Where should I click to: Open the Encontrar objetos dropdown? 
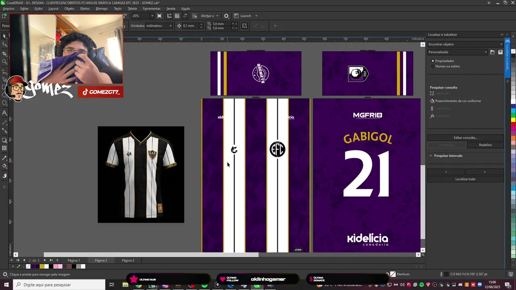[x=466, y=44]
